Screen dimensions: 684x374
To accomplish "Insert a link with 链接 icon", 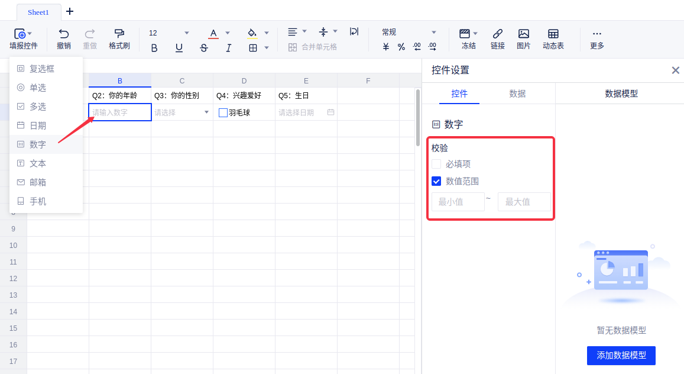I will [x=497, y=34].
